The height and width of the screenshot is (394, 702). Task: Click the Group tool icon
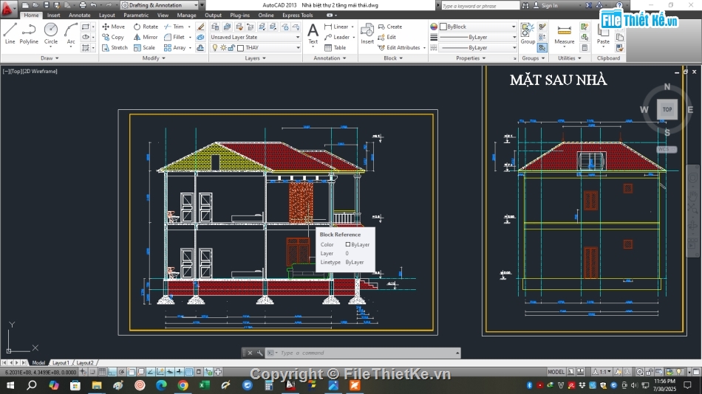point(528,34)
